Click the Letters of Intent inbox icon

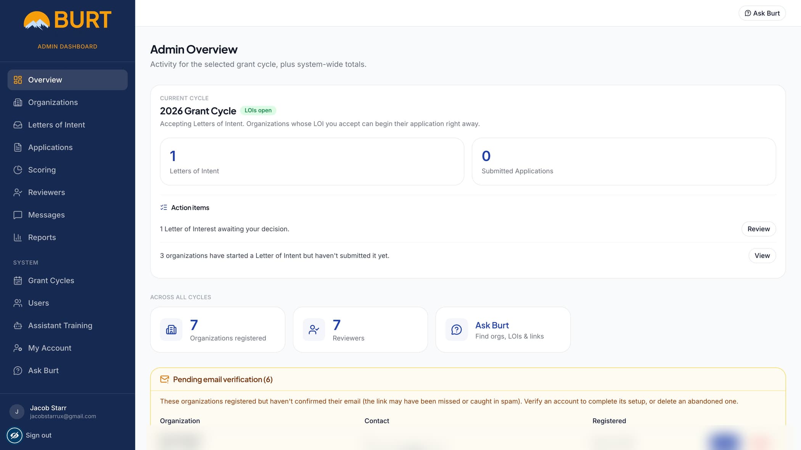pyautogui.click(x=18, y=125)
